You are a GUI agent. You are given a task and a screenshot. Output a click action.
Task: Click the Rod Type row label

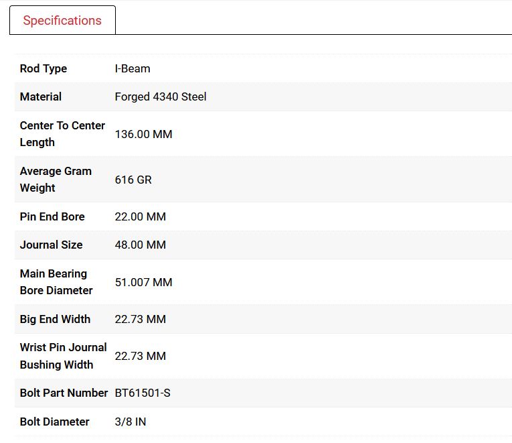pos(44,68)
